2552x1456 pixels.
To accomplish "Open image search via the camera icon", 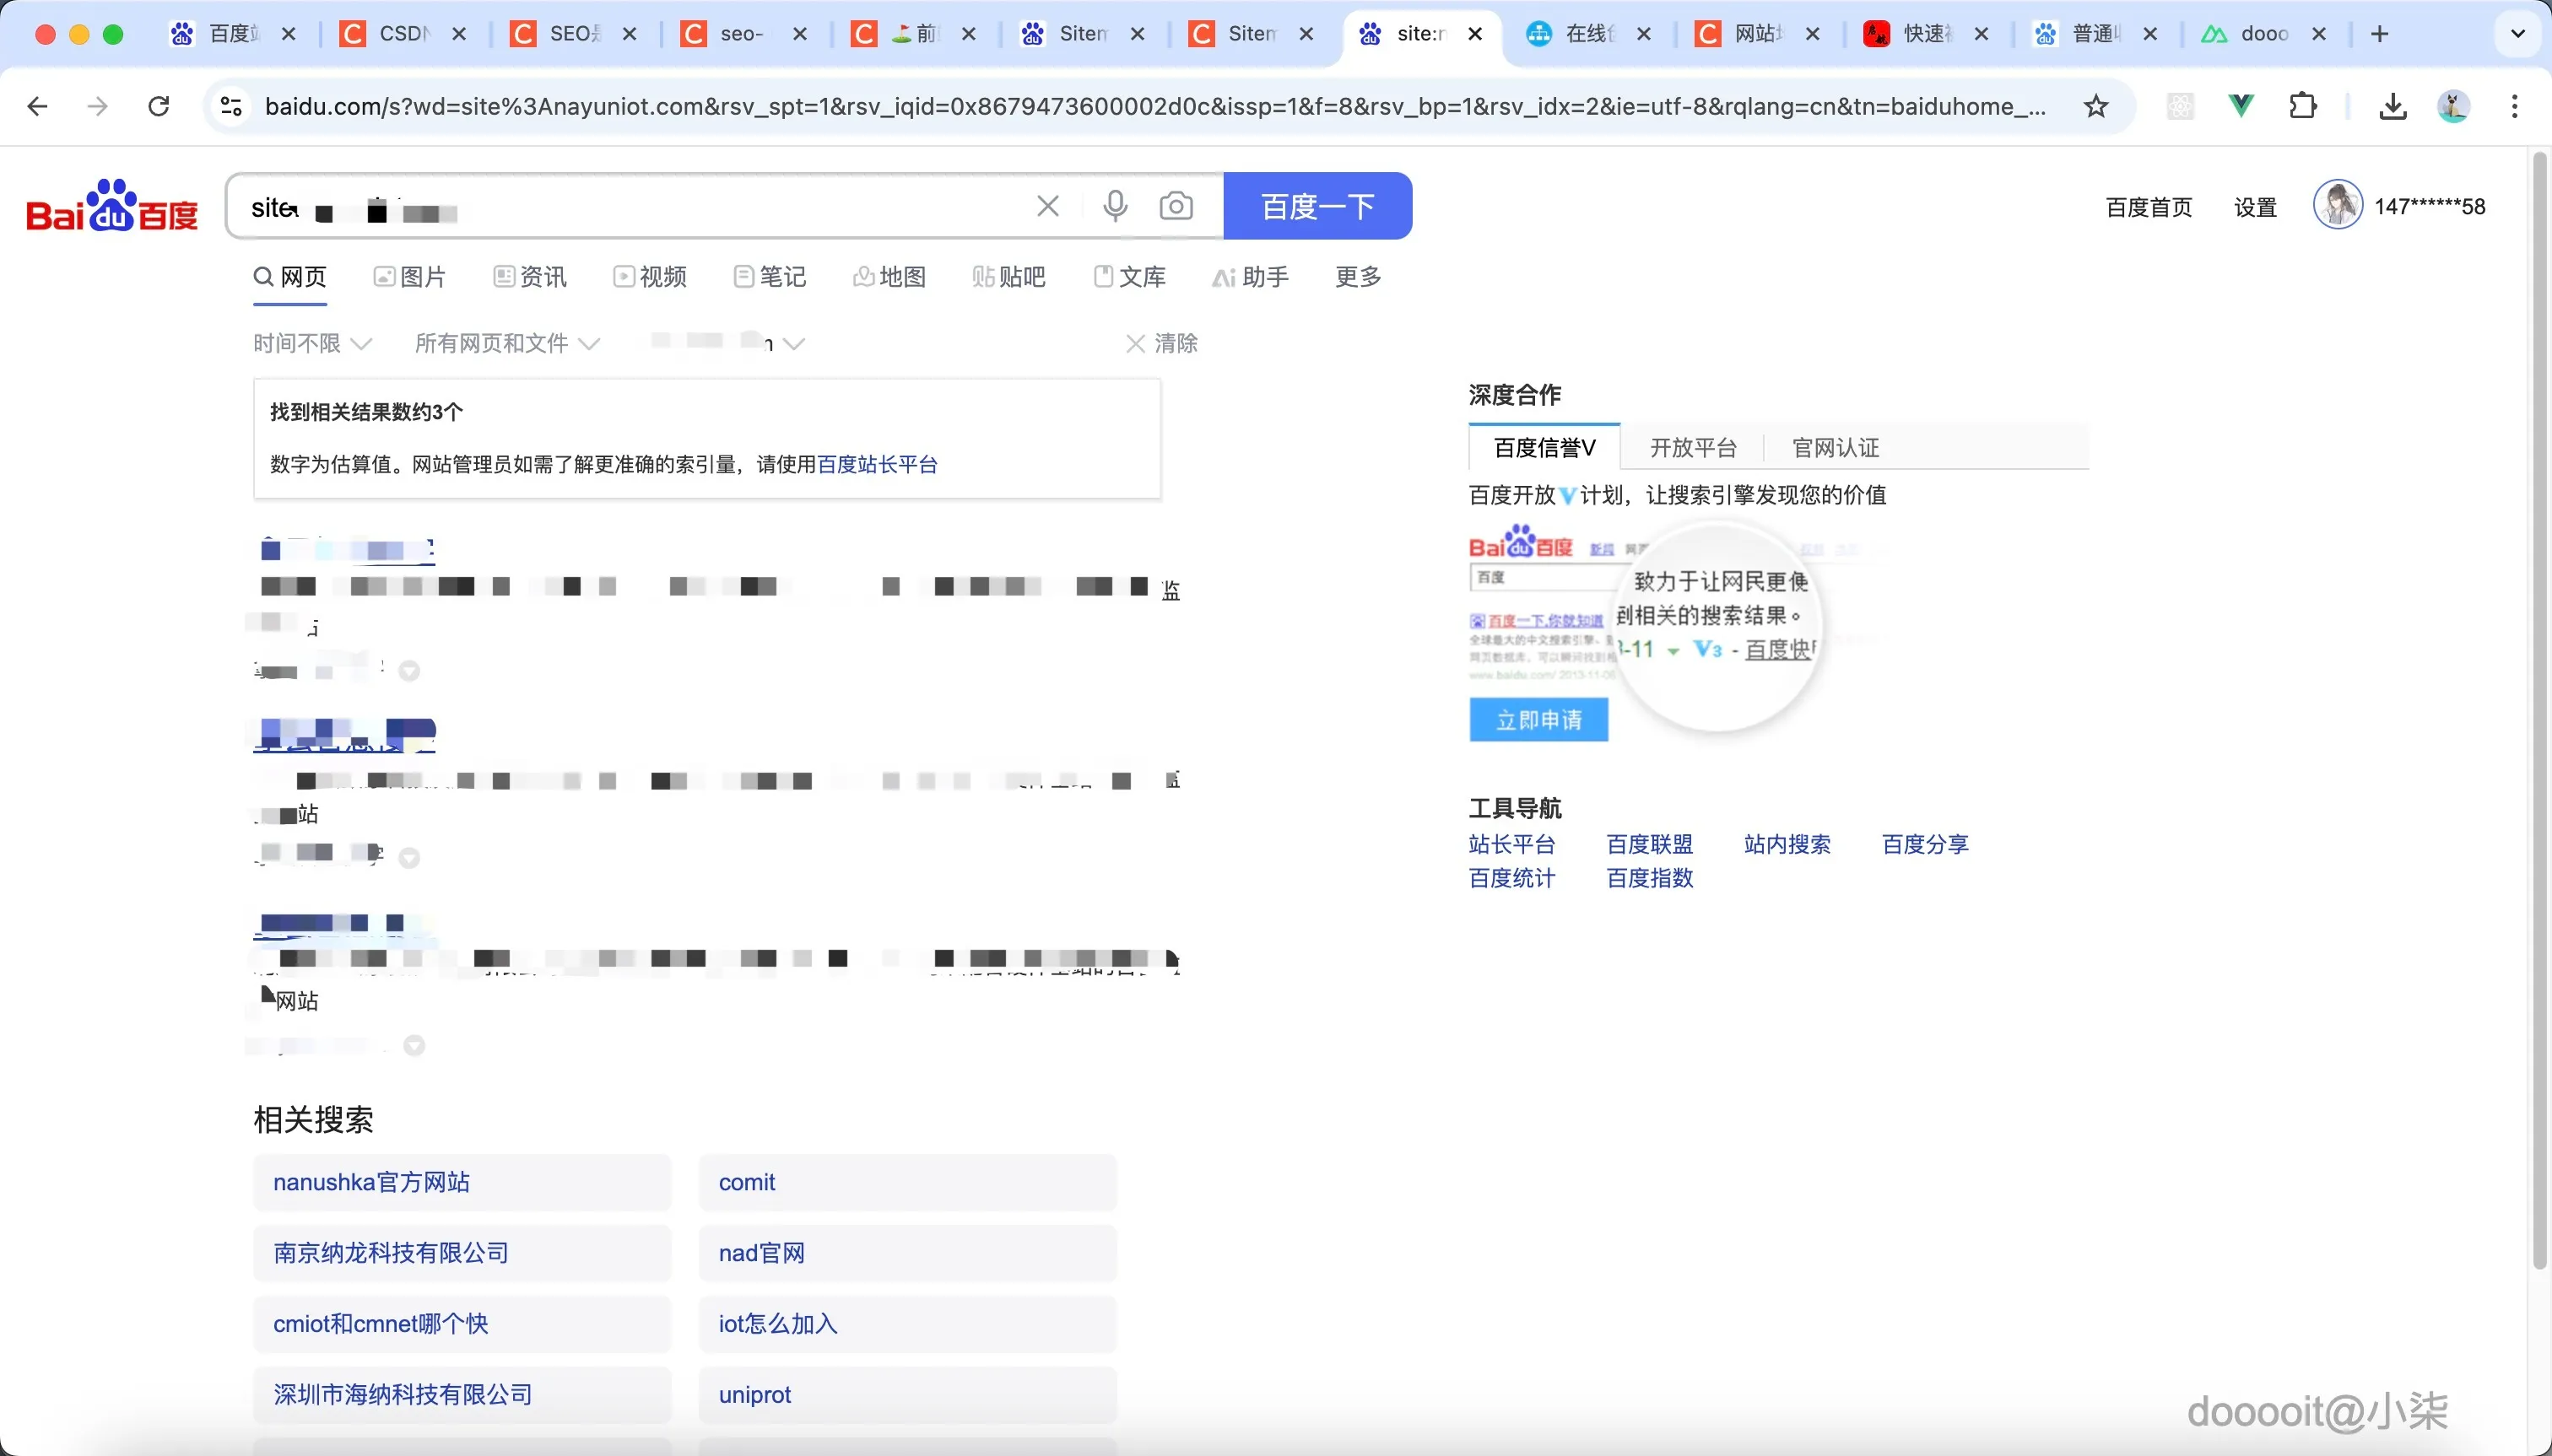I will click(x=1177, y=205).
